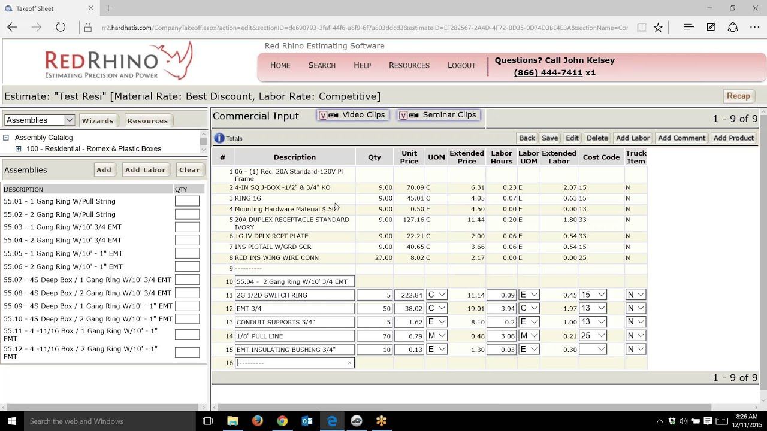Image resolution: width=767 pixels, height=431 pixels.
Task: Open Microsoft Edge from the taskbar
Action: [333, 421]
